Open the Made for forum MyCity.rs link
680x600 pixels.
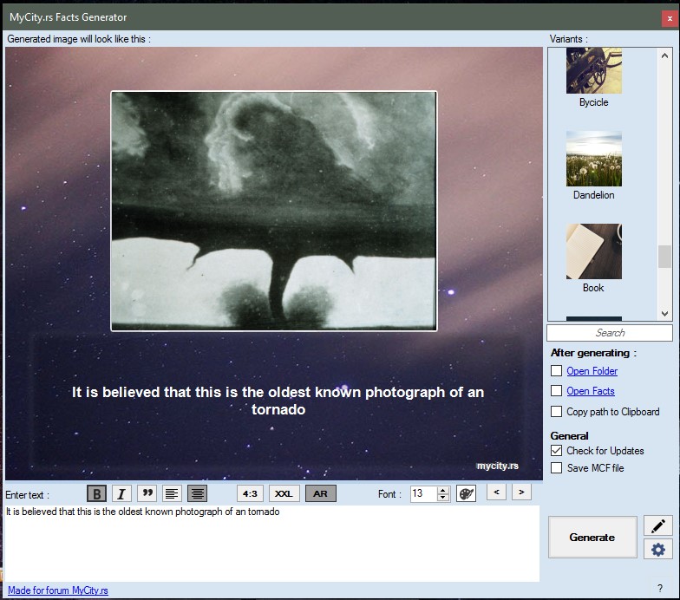[x=58, y=590]
